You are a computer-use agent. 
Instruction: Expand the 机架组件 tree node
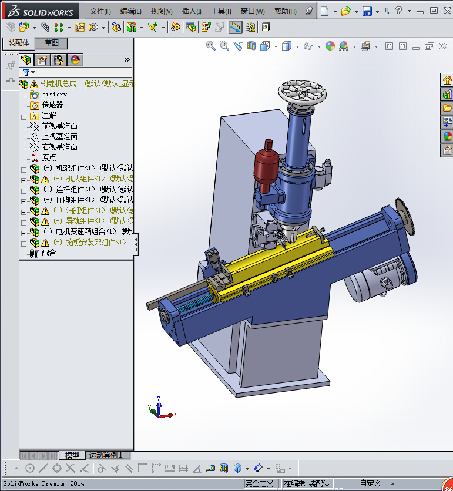[x=24, y=169]
